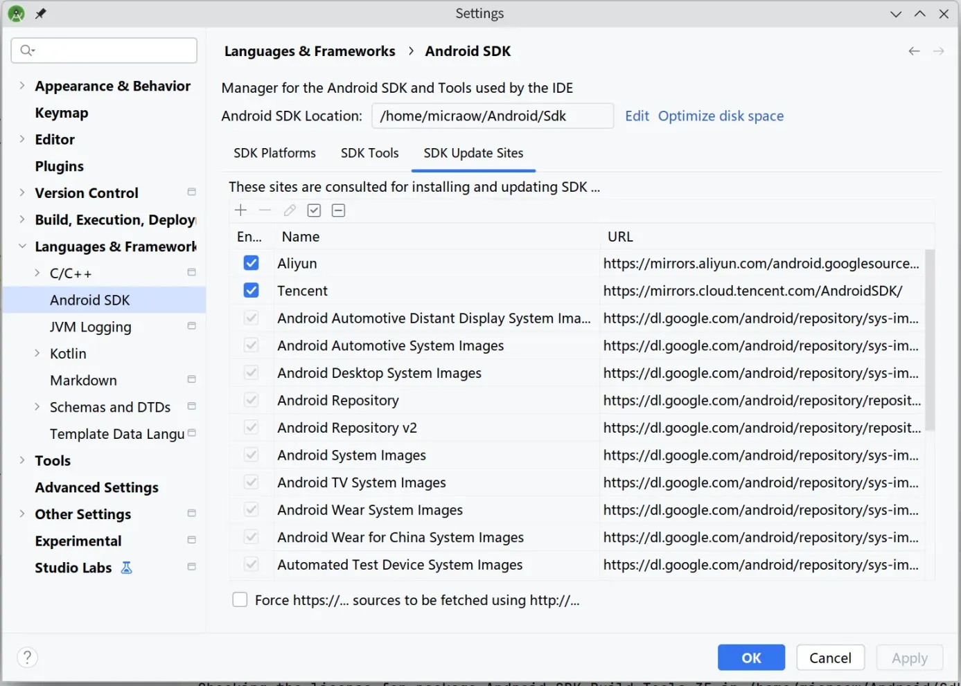The image size is (961, 686).
Task: Click the pin icon in the title bar
Action: coord(39,12)
